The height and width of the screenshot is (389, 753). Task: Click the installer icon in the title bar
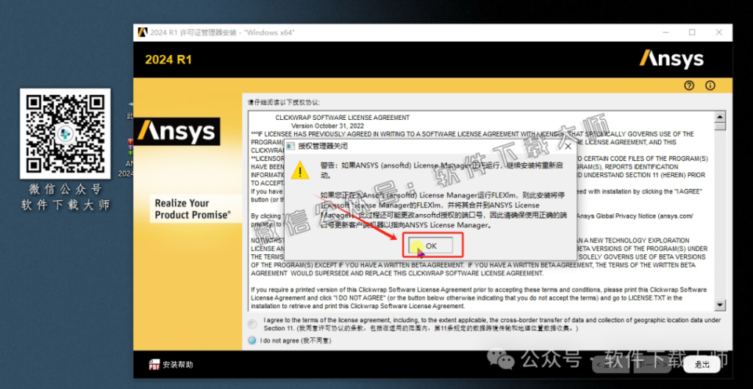point(143,32)
